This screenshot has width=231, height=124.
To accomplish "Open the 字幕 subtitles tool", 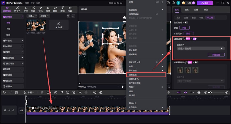I will click(x=33, y=9).
